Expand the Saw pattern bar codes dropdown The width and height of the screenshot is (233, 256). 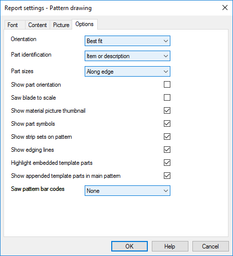pos(127,190)
